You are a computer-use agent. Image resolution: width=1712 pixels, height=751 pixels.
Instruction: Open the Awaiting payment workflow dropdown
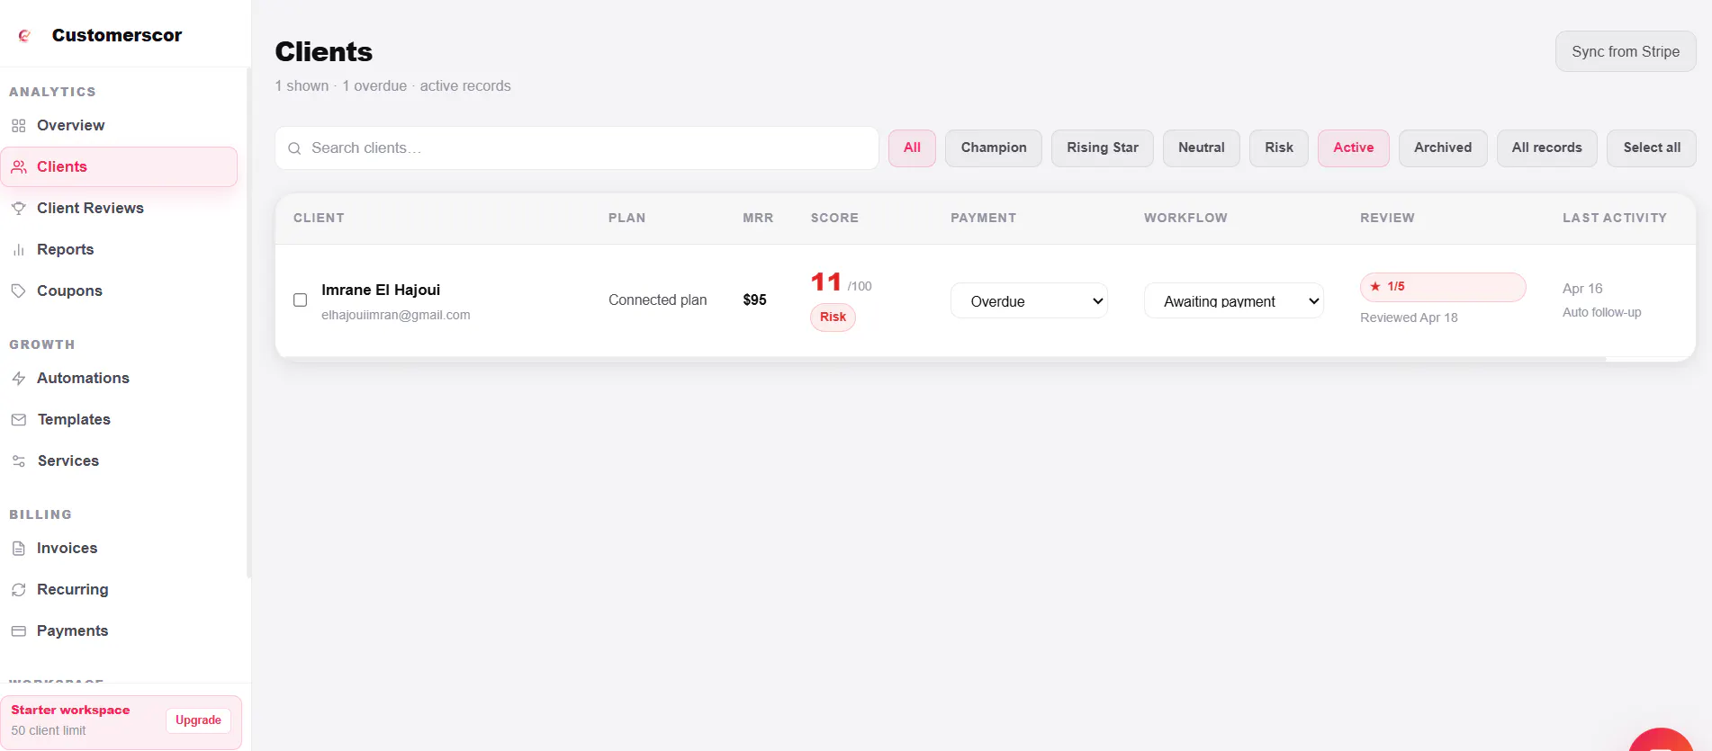(1234, 301)
